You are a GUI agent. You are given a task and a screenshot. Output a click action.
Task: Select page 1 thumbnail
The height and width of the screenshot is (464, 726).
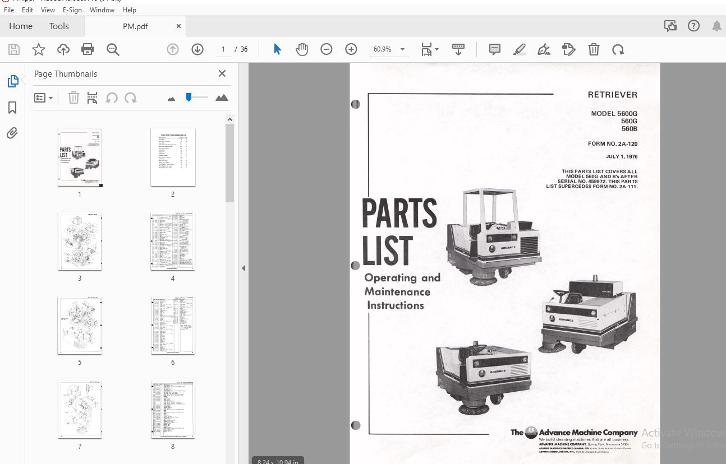(x=80, y=157)
